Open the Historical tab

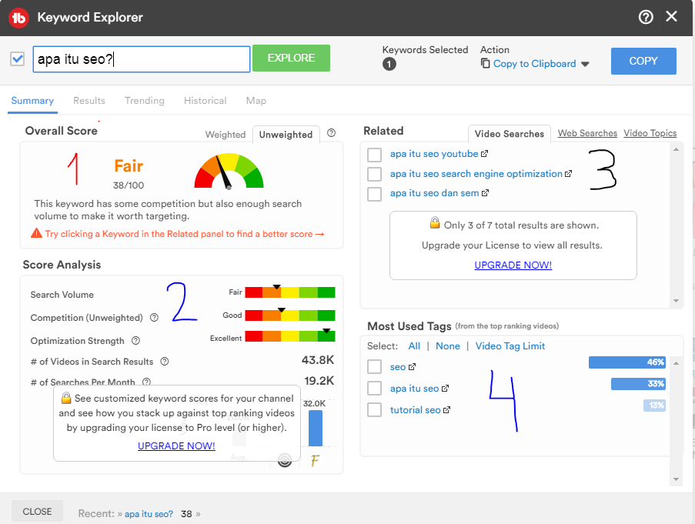(205, 101)
